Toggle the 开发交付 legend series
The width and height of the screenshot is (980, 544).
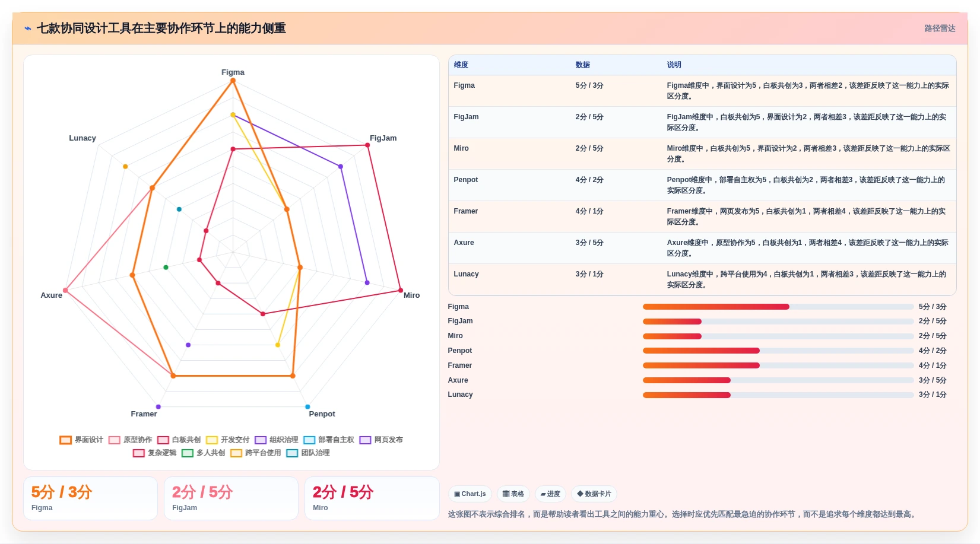click(228, 440)
